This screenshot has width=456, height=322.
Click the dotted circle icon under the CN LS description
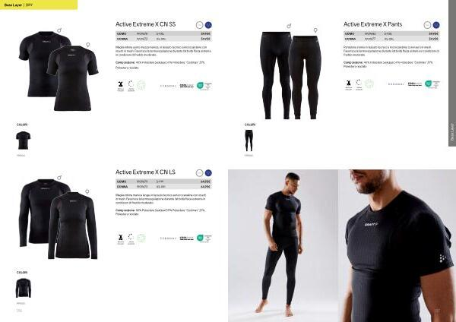pyautogui.click(x=131, y=236)
